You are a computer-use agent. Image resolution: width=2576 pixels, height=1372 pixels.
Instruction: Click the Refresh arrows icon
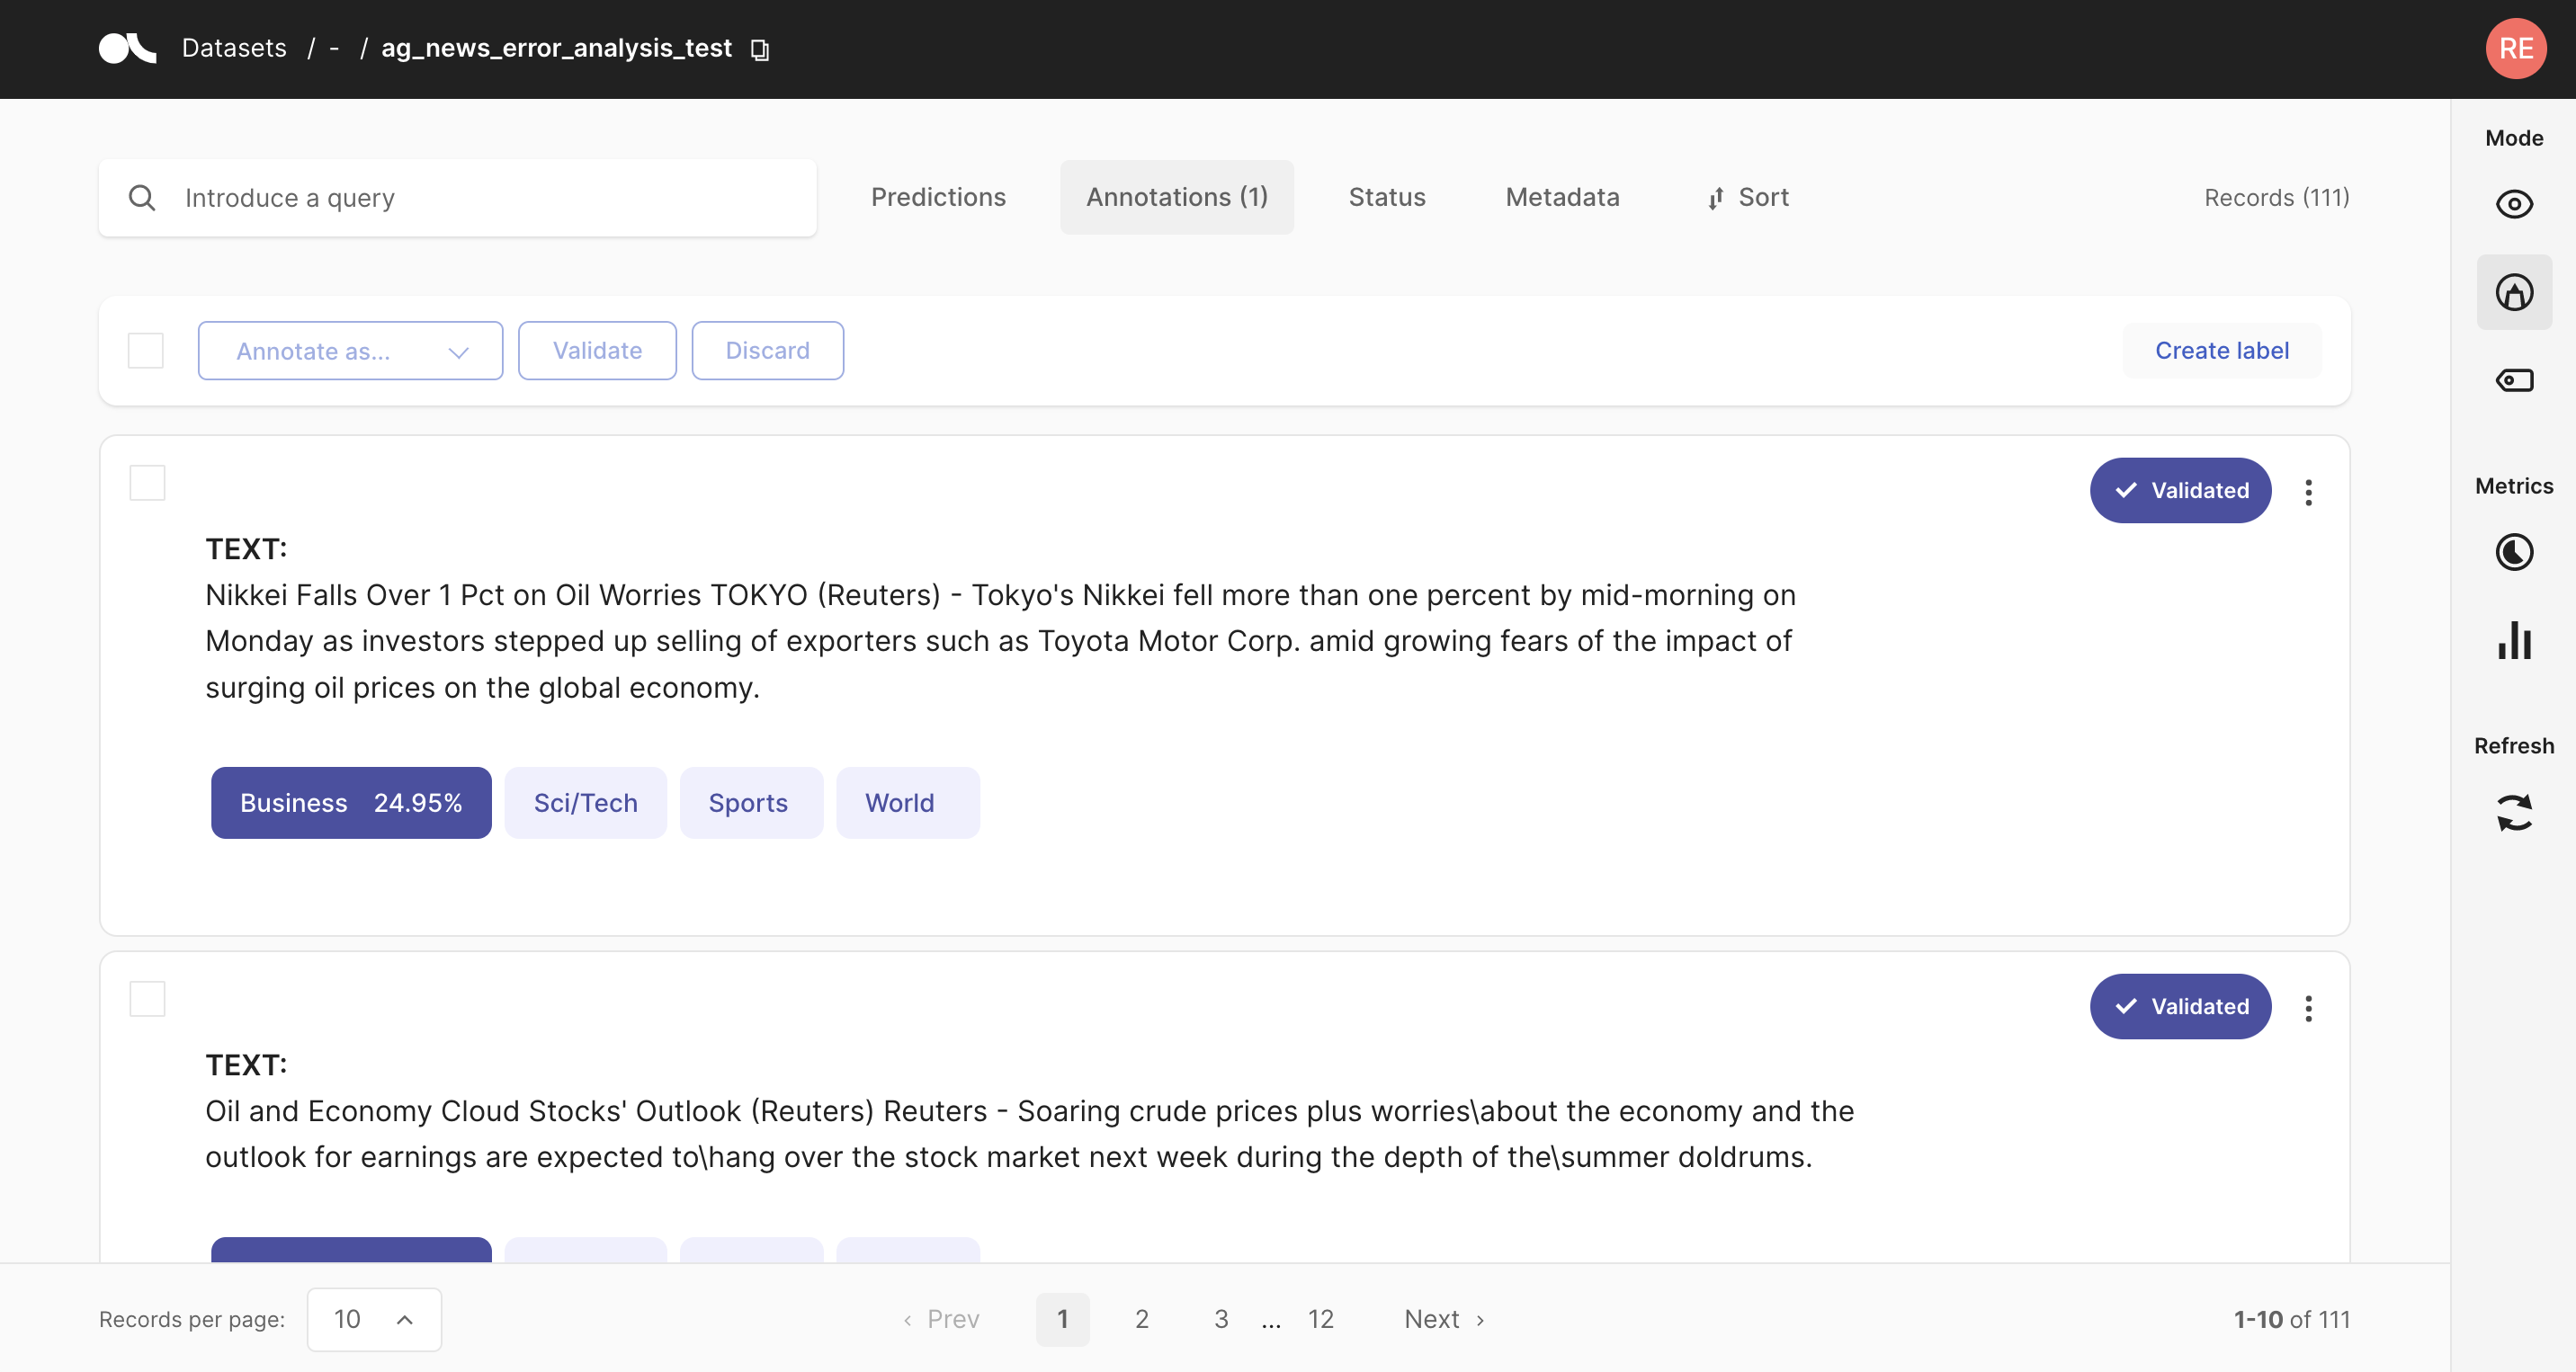click(x=2514, y=814)
